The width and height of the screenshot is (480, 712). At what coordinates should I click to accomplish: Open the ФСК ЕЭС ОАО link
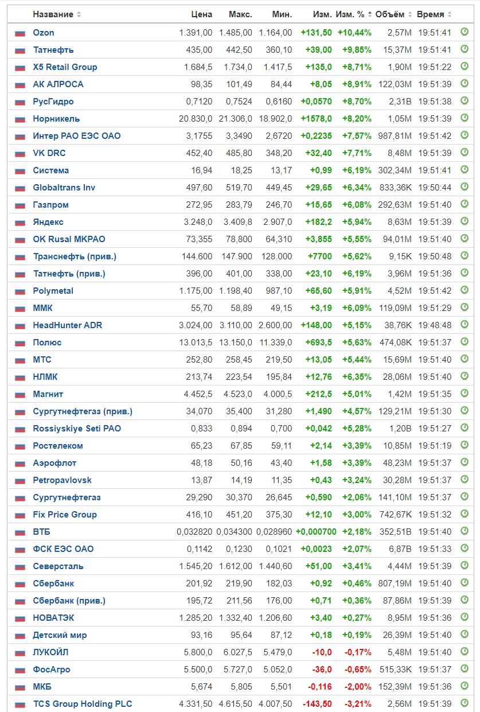[x=63, y=549]
